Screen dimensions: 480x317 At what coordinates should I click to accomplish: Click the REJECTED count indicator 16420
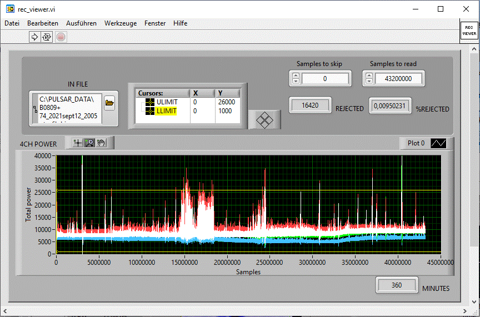[310, 105]
